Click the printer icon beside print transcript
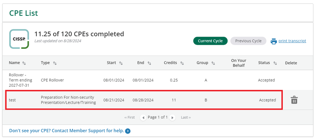The image size is (315, 139). coord(274,41)
